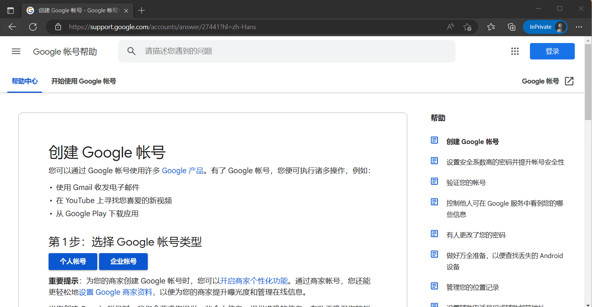Click the scrollbar down arrow
The height and width of the screenshot is (307, 592).
tap(588, 304)
